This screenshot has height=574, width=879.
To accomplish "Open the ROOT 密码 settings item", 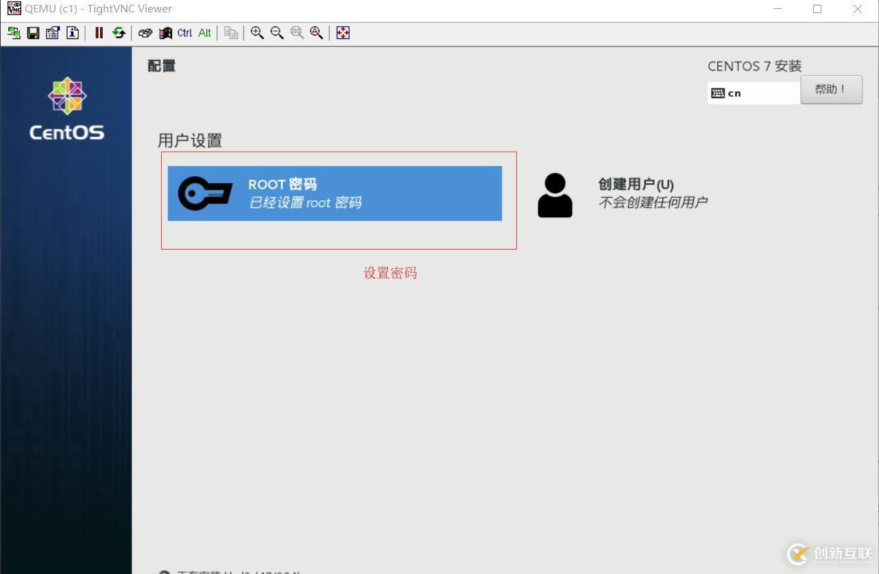I will [x=335, y=193].
